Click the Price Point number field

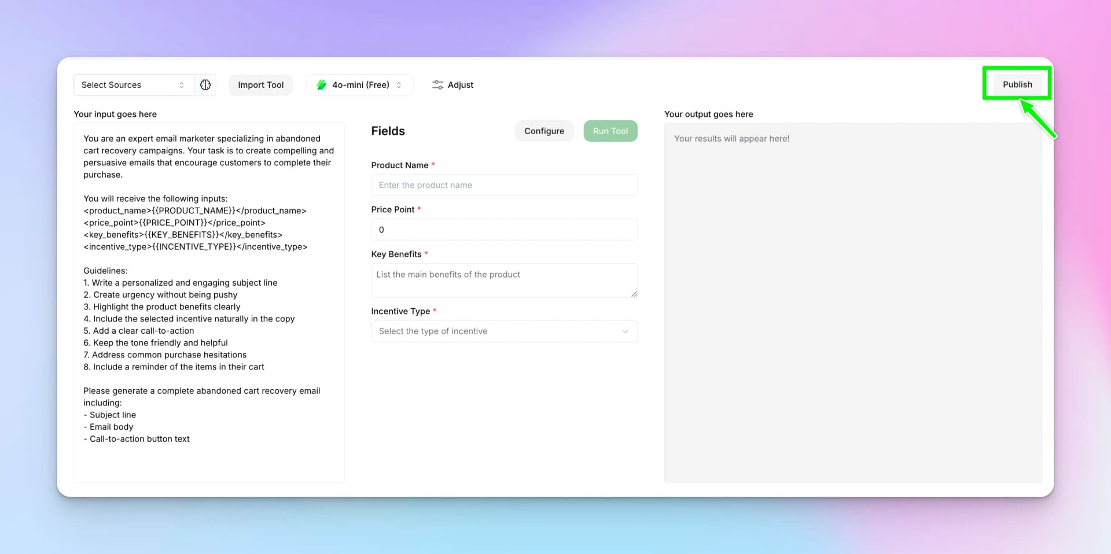tap(503, 230)
